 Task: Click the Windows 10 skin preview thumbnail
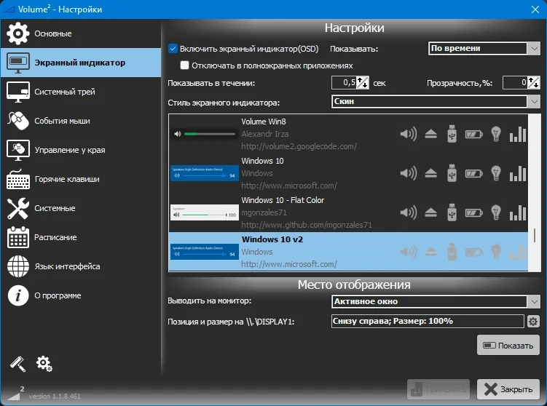point(205,173)
